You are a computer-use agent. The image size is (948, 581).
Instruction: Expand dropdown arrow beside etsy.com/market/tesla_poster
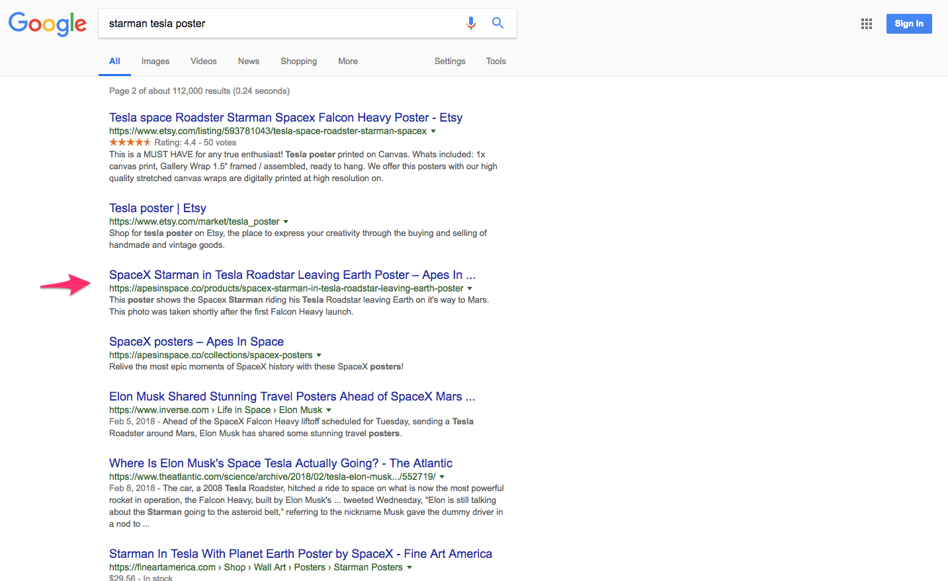tap(286, 222)
